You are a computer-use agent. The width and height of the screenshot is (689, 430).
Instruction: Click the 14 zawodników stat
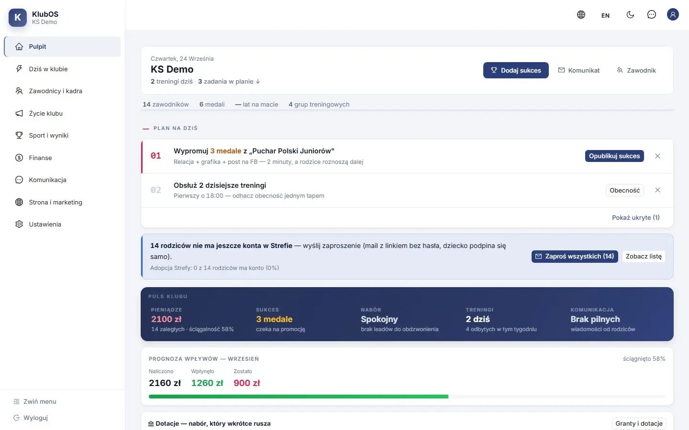pos(166,104)
